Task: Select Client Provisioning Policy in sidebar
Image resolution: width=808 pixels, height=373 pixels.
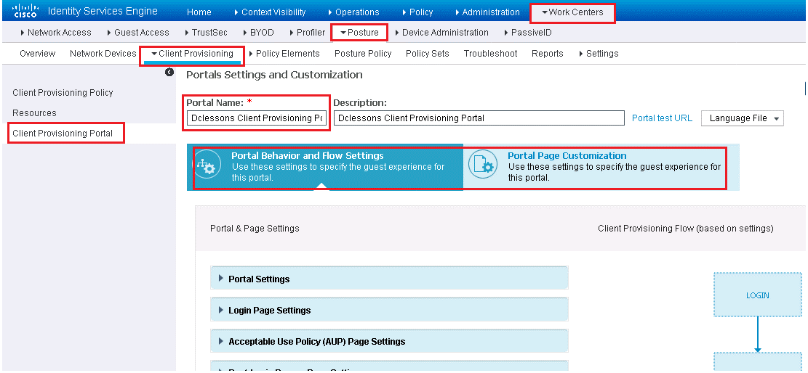Action: pyautogui.click(x=63, y=93)
